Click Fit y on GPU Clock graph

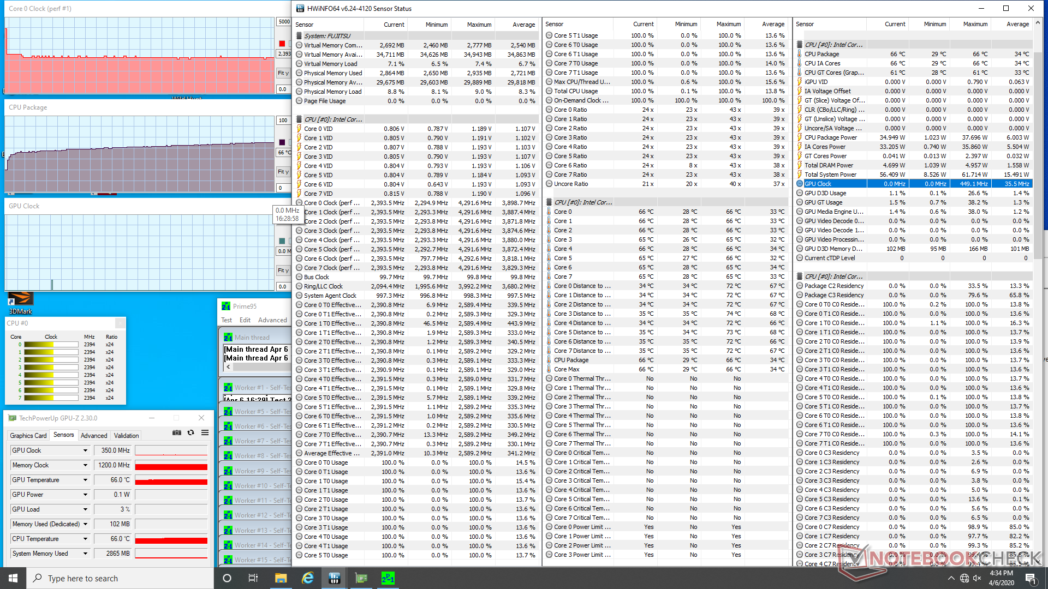click(x=283, y=271)
